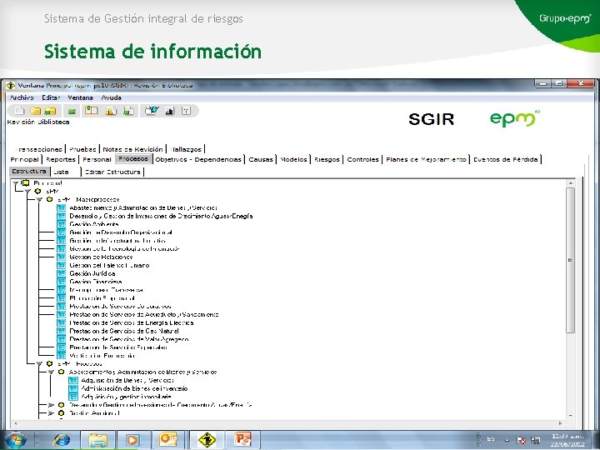Open Windows Media Player from the taskbar
This screenshot has width=600, height=450.
point(132,439)
